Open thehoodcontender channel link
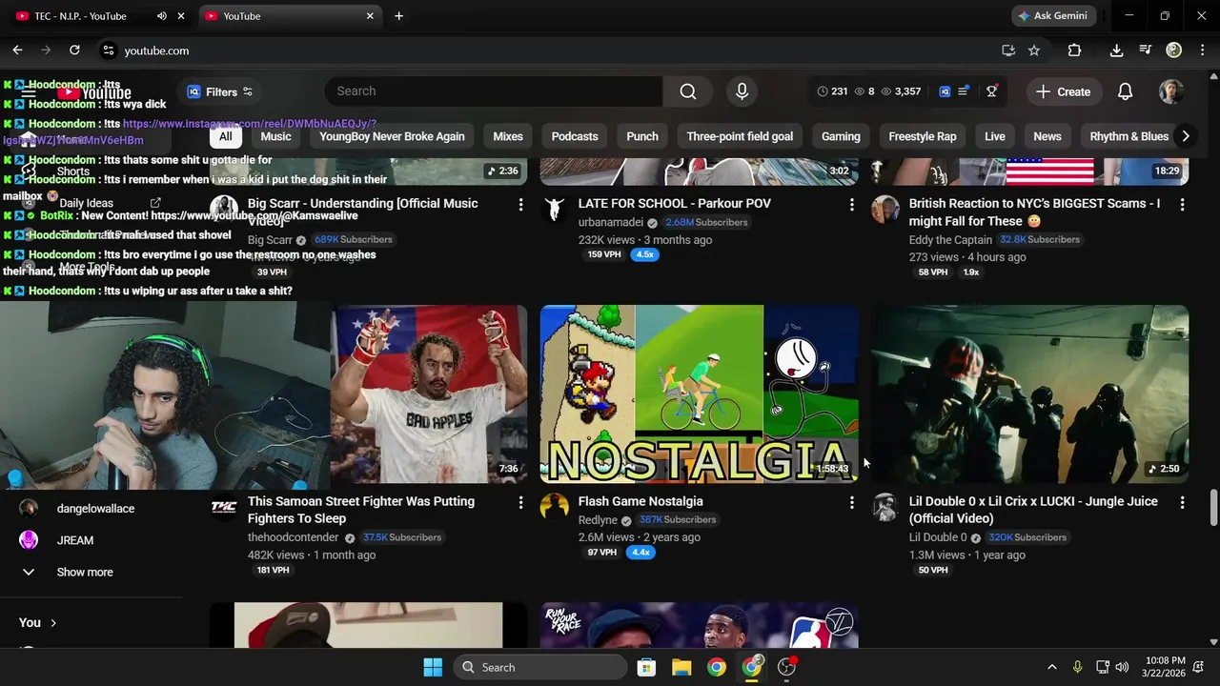 point(294,537)
